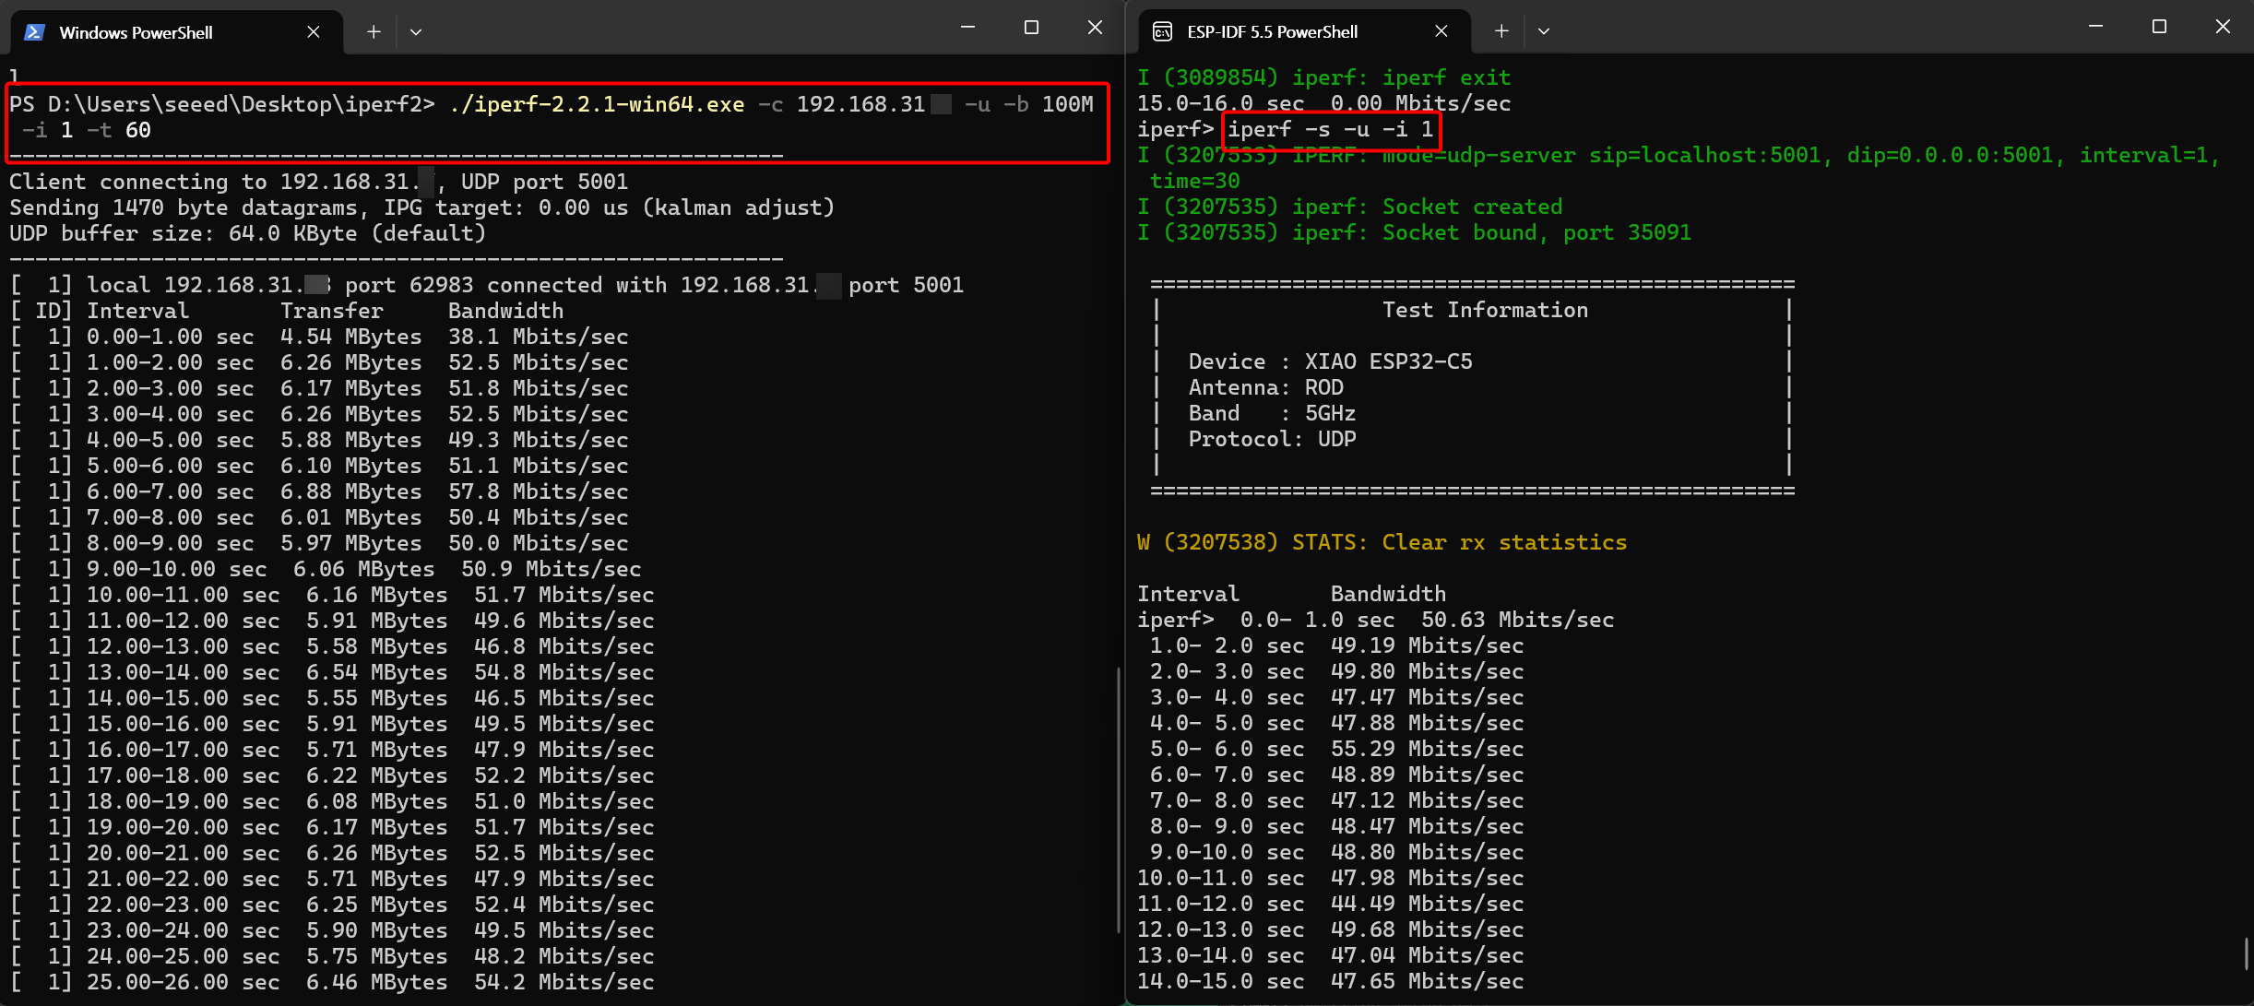Image resolution: width=2254 pixels, height=1006 pixels.
Task: Click the PowerShell icon on left tab
Action: [x=35, y=32]
